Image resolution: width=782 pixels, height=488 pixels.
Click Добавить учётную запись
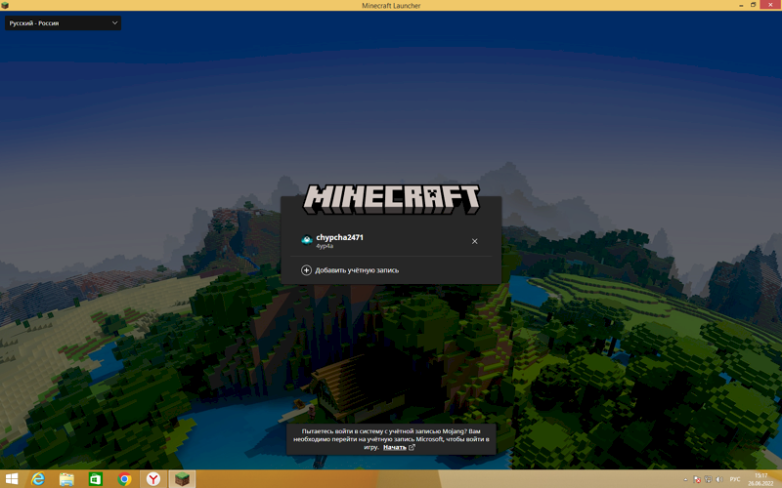[x=357, y=270]
